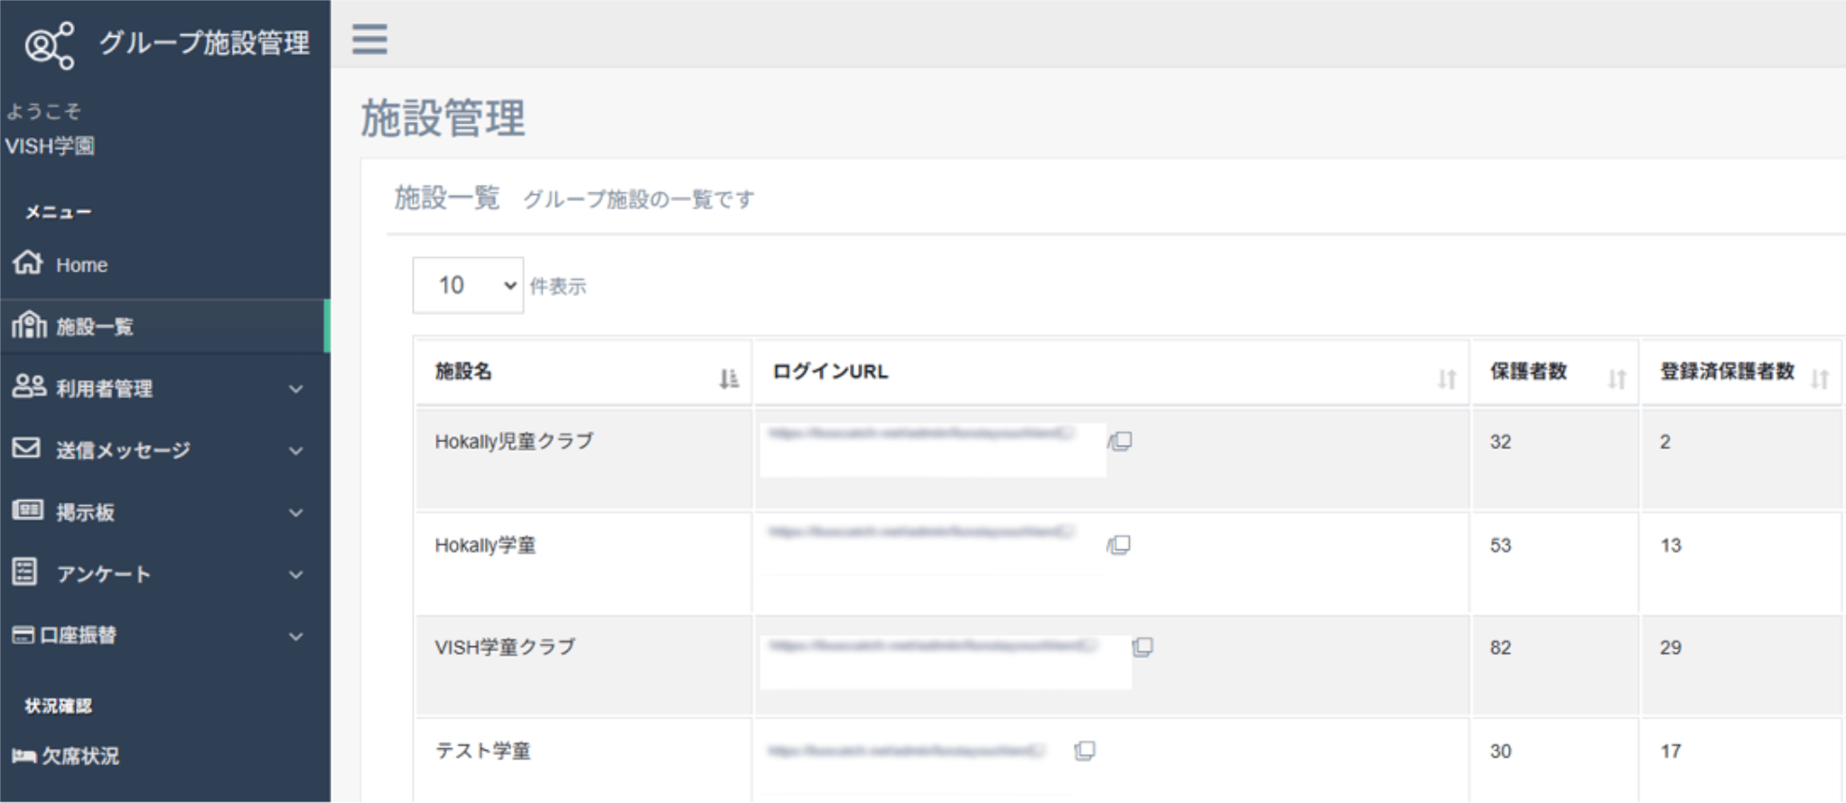Click Hokally学童 facility name
Image resolution: width=1846 pixels, height=803 pixels.
coord(485,545)
